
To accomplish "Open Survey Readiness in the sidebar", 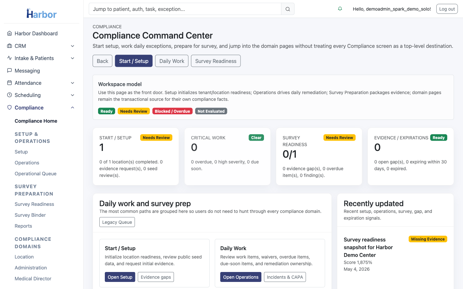I will pos(34,204).
